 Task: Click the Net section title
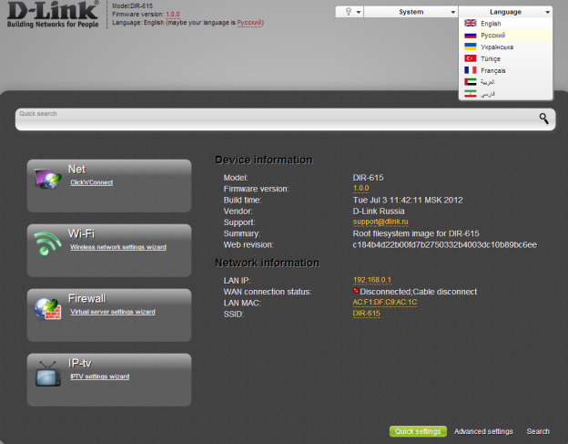pos(76,169)
